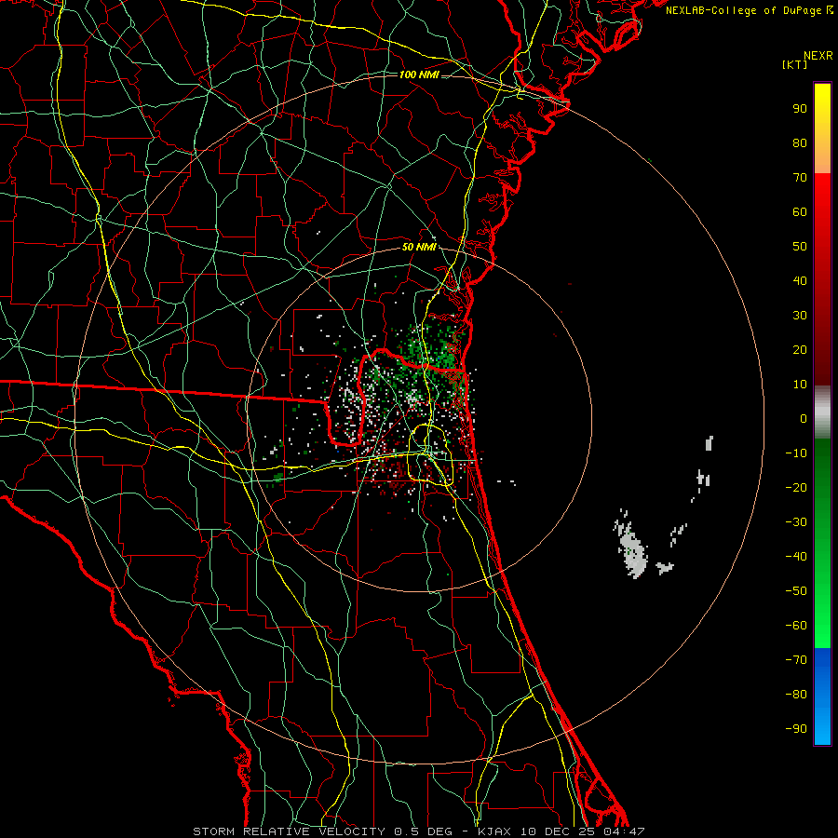Image resolution: width=838 pixels, height=838 pixels.
Task: Click the -90 value on the color scale
Action: point(796,729)
